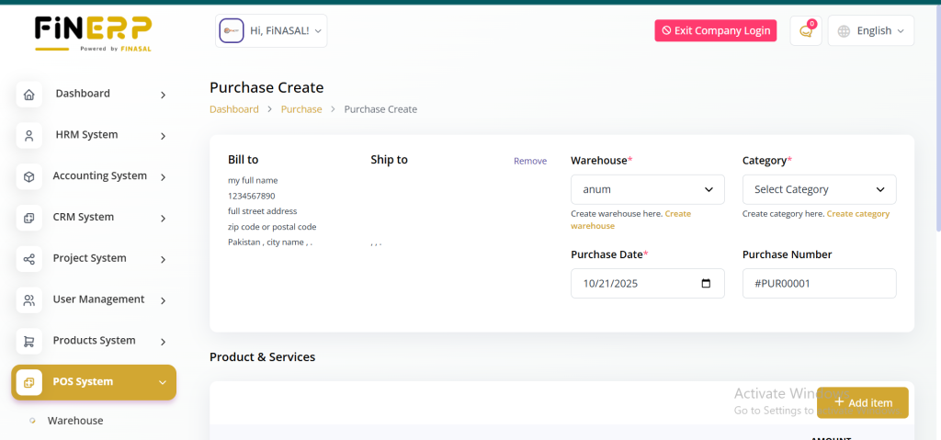Click the Products System cart icon
Screen dimensions: 941x440
[29, 342]
